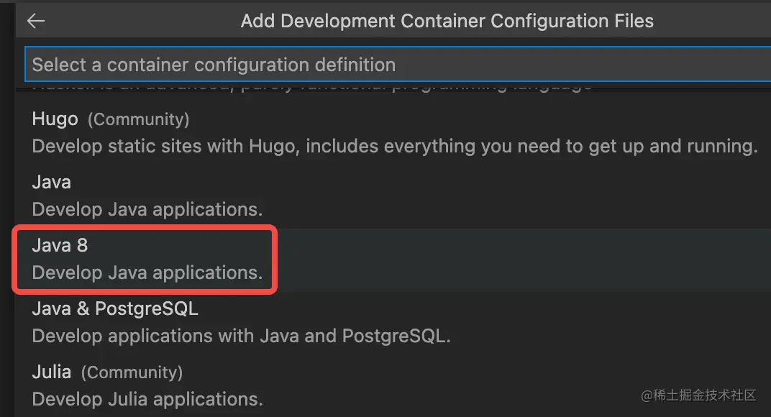Click 'Develop applications with Java and PostgreSQL' text
771x417 pixels.
241,336
